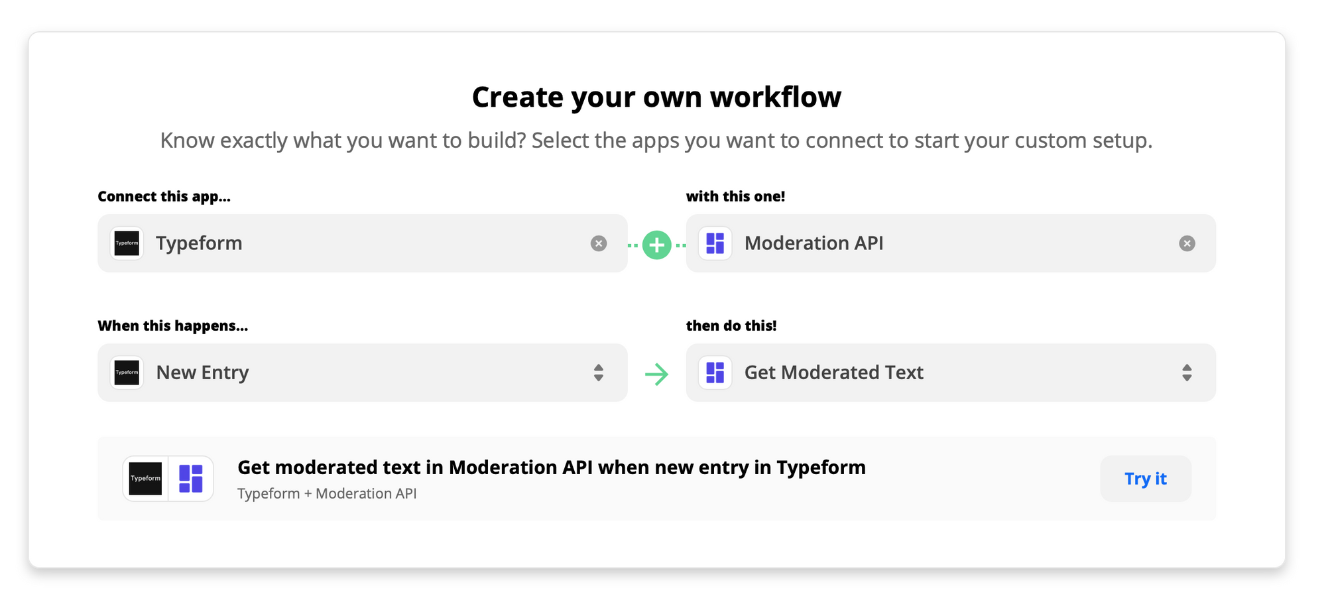
Task: Click the Try it button
Action: pyautogui.click(x=1146, y=479)
